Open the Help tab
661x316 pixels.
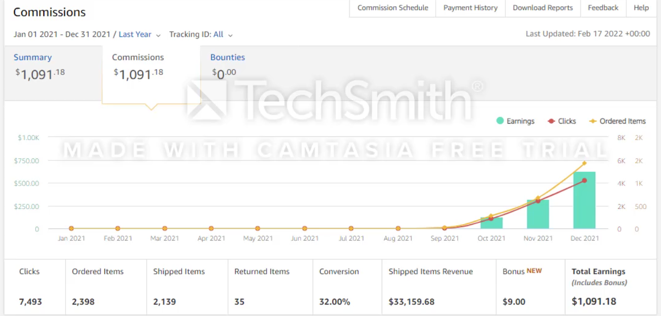[641, 8]
